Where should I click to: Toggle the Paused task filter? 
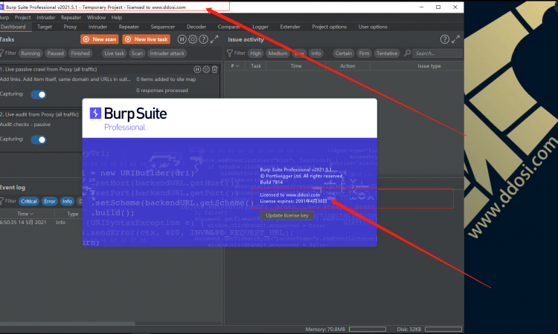[x=56, y=53]
